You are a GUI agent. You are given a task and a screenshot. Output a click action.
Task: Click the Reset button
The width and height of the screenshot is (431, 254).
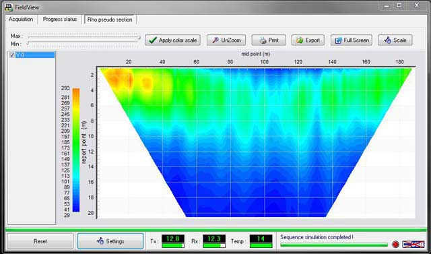[x=40, y=241]
